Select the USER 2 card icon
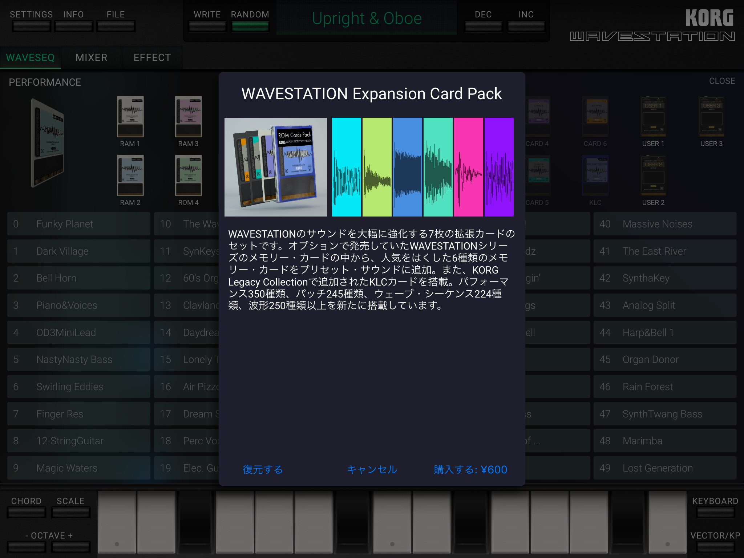The height and width of the screenshot is (558, 744). tap(653, 175)
